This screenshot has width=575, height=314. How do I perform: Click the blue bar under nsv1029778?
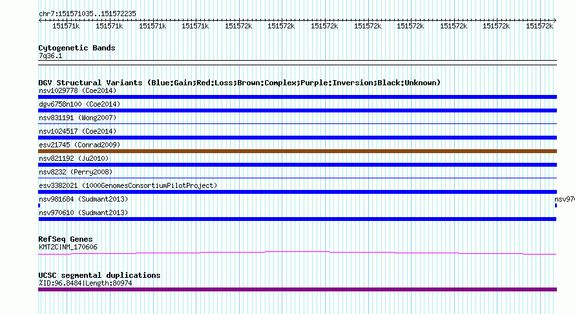point(297,97)
